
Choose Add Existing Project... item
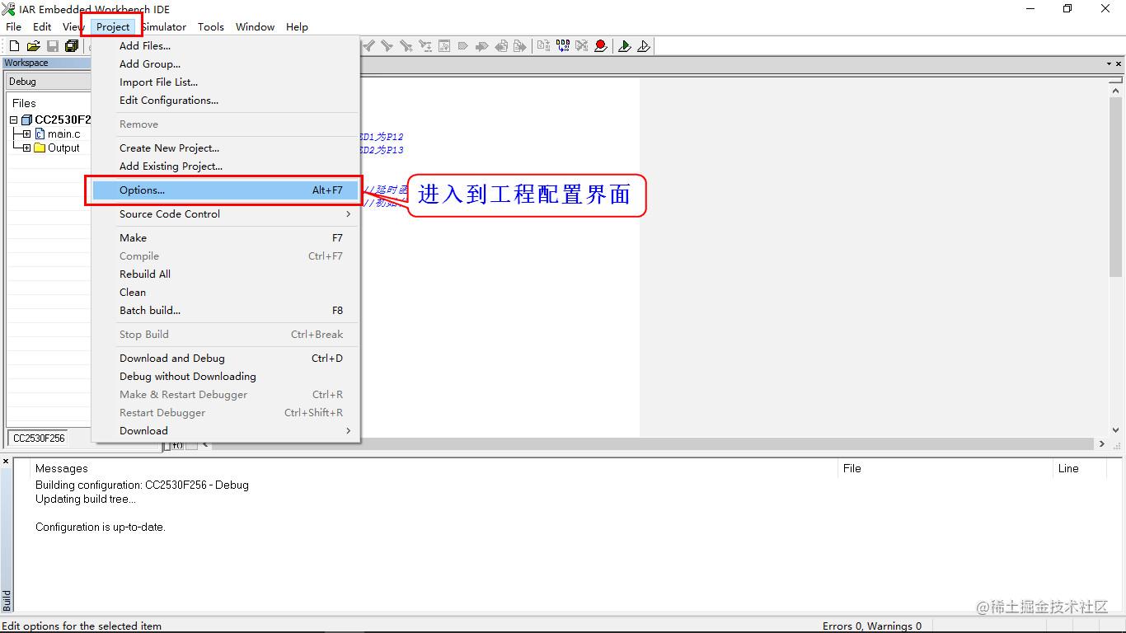[x=226, y=166]
